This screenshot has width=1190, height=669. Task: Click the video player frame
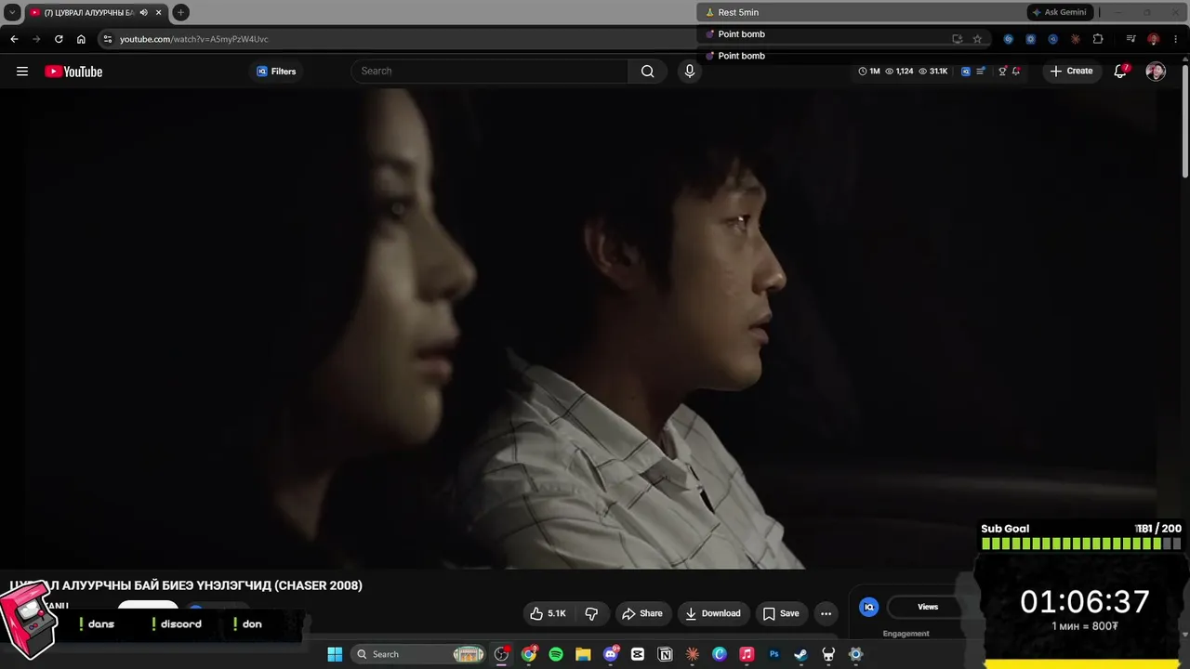point(591,328)
